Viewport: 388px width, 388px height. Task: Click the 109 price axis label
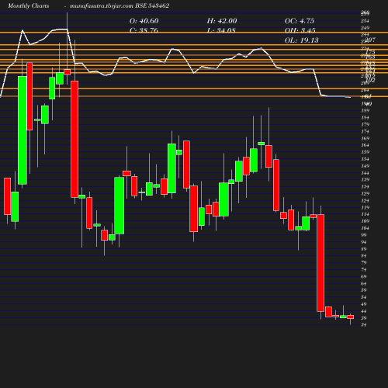(x=365, y=221)
